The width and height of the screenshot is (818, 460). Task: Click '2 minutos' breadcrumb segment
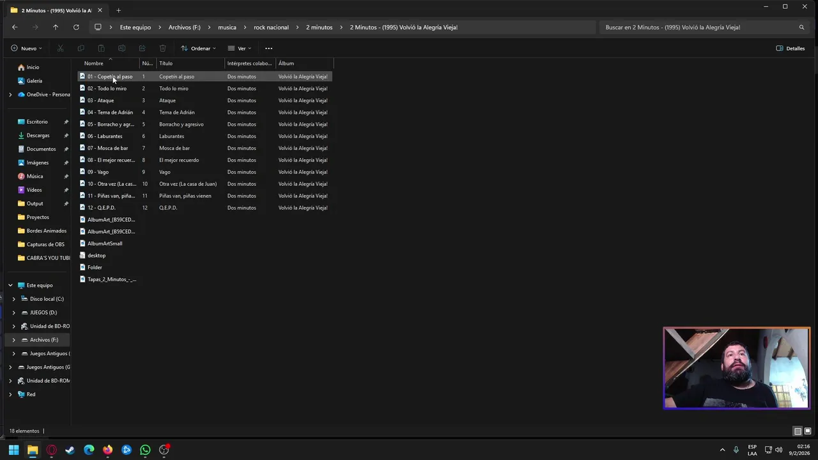click(319, 27)
